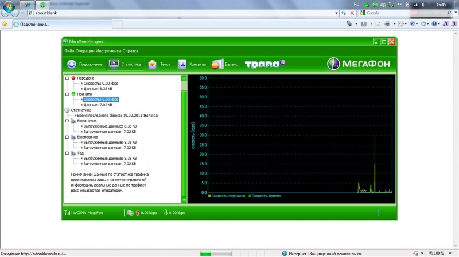Switch to the Статистика tab
The image size is (459, 257).
tap(125, 64)
